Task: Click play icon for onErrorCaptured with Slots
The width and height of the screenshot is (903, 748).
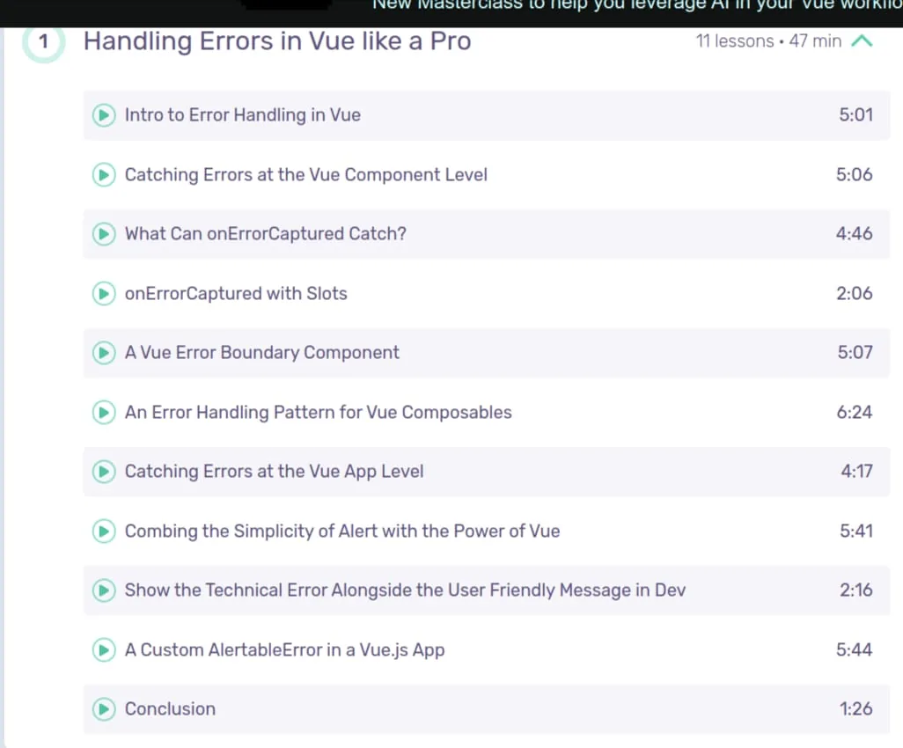Action: [x=104, y=294]
